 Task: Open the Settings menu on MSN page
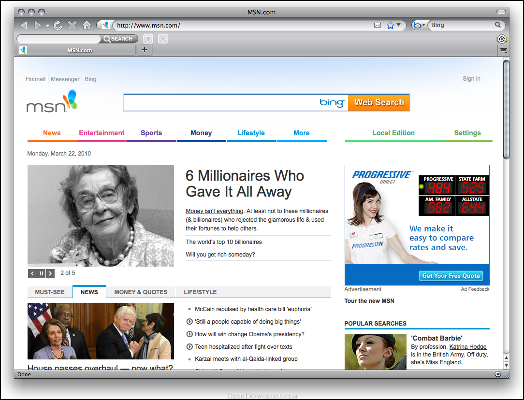(467, 133)
